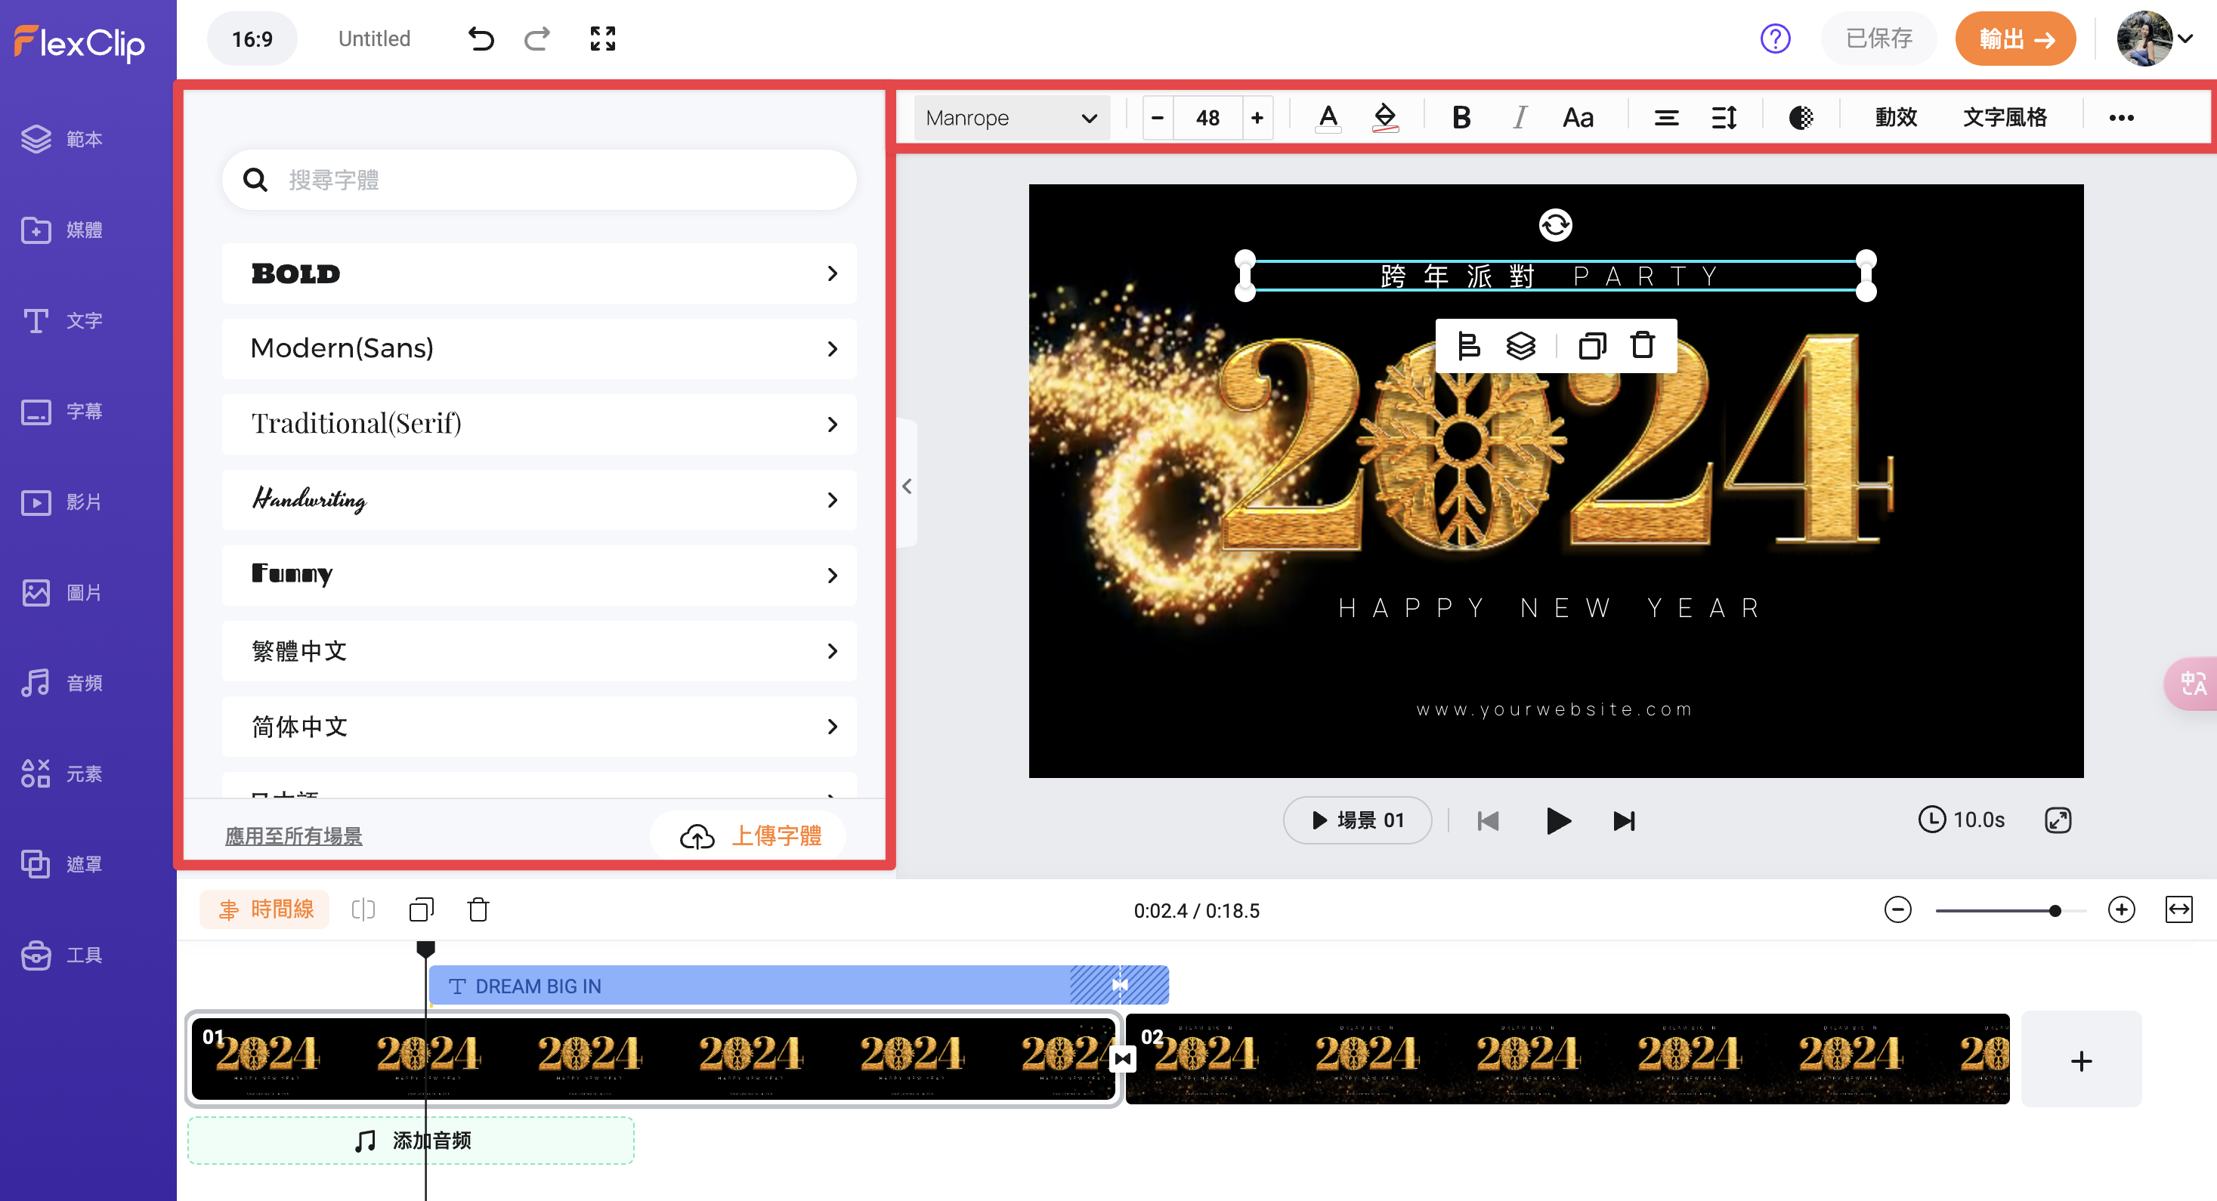Open the 文字風格 text style tab
2217x1201 pixels.
pyautogui.click(x=2005, y=117)
